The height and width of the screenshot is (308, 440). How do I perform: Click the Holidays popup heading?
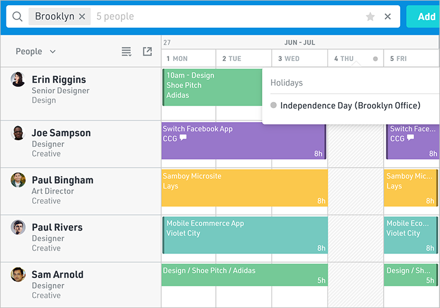[286, 83]
